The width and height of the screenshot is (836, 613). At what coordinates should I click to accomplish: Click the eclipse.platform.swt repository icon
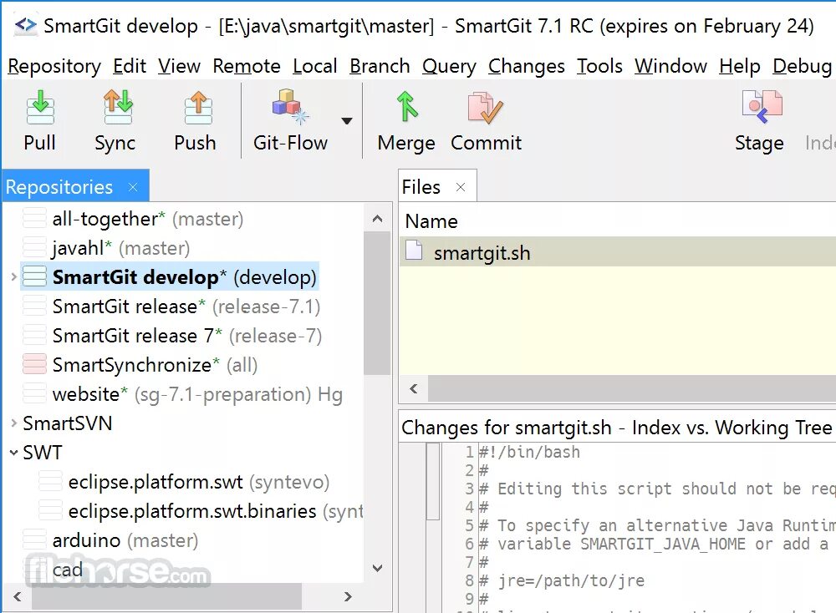coord(51,481)
